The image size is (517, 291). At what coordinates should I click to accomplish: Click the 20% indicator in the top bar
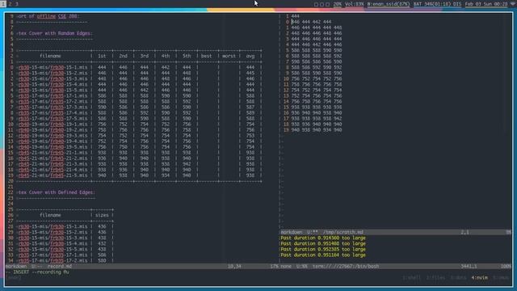338,4
